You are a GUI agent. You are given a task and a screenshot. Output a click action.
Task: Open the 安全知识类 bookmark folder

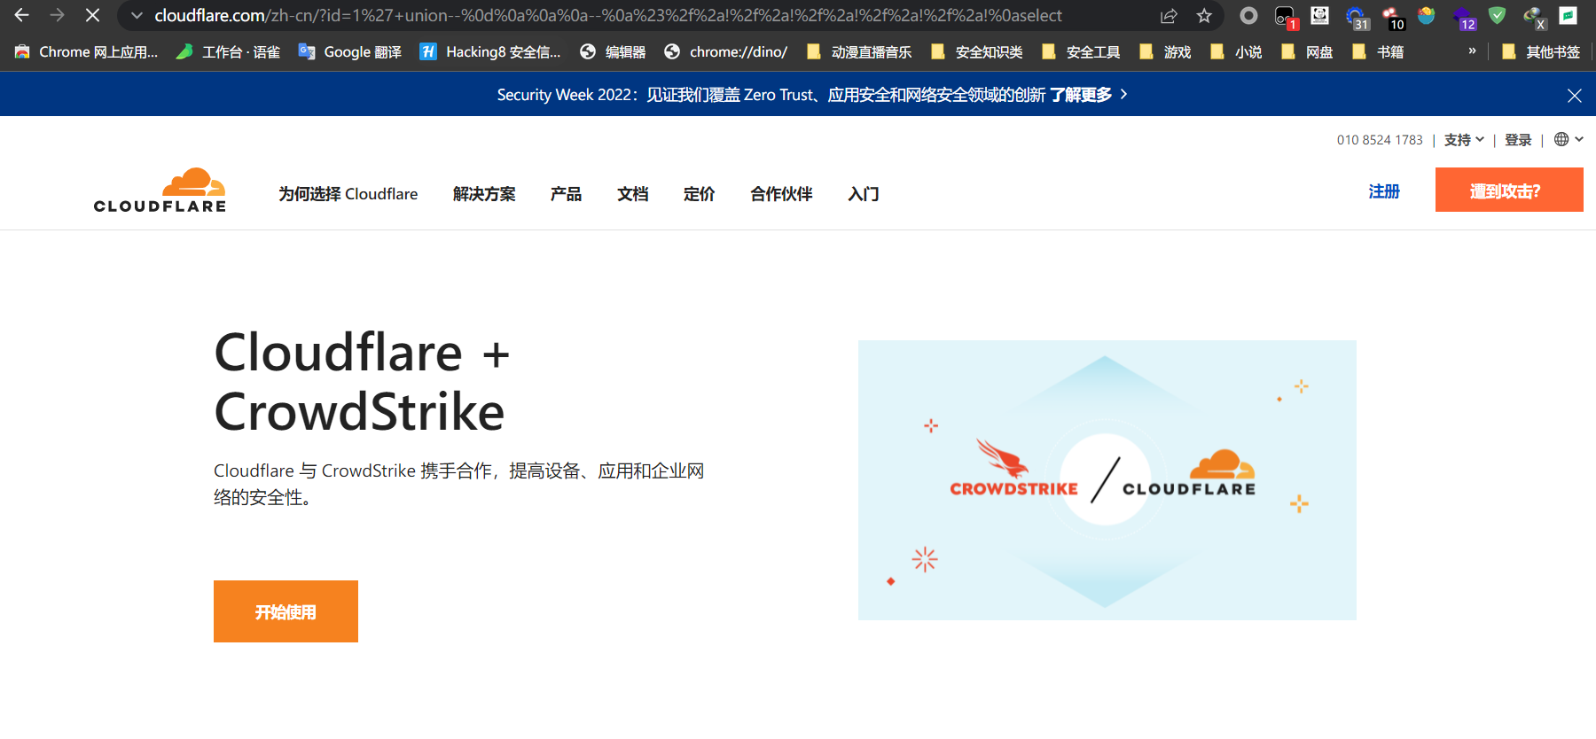(976, 52)
